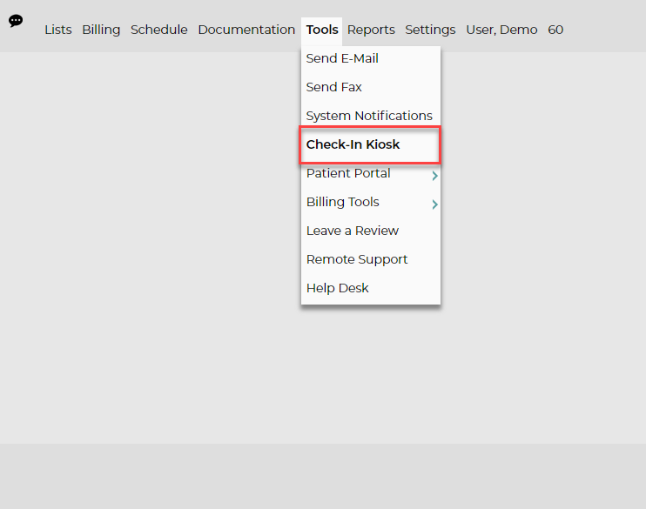
Task: Open the User, Demo menu
Action: pos(501,30)
